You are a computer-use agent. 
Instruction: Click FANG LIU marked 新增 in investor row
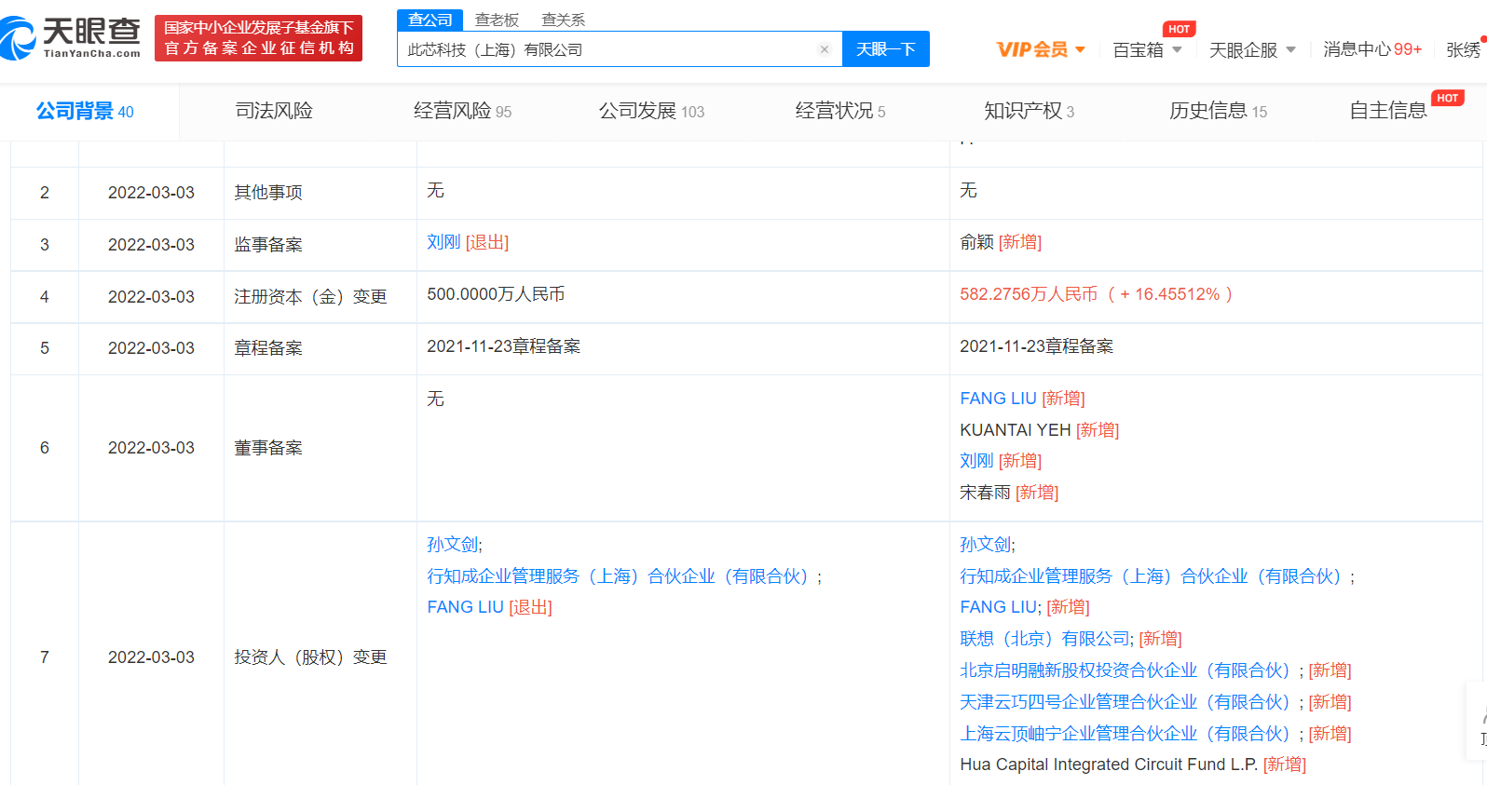coord(998,607)
